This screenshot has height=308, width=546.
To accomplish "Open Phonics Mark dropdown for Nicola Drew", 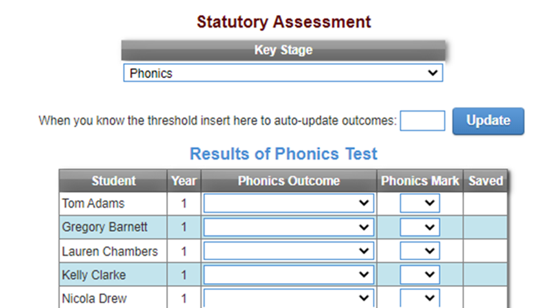I will click(420, 298).
